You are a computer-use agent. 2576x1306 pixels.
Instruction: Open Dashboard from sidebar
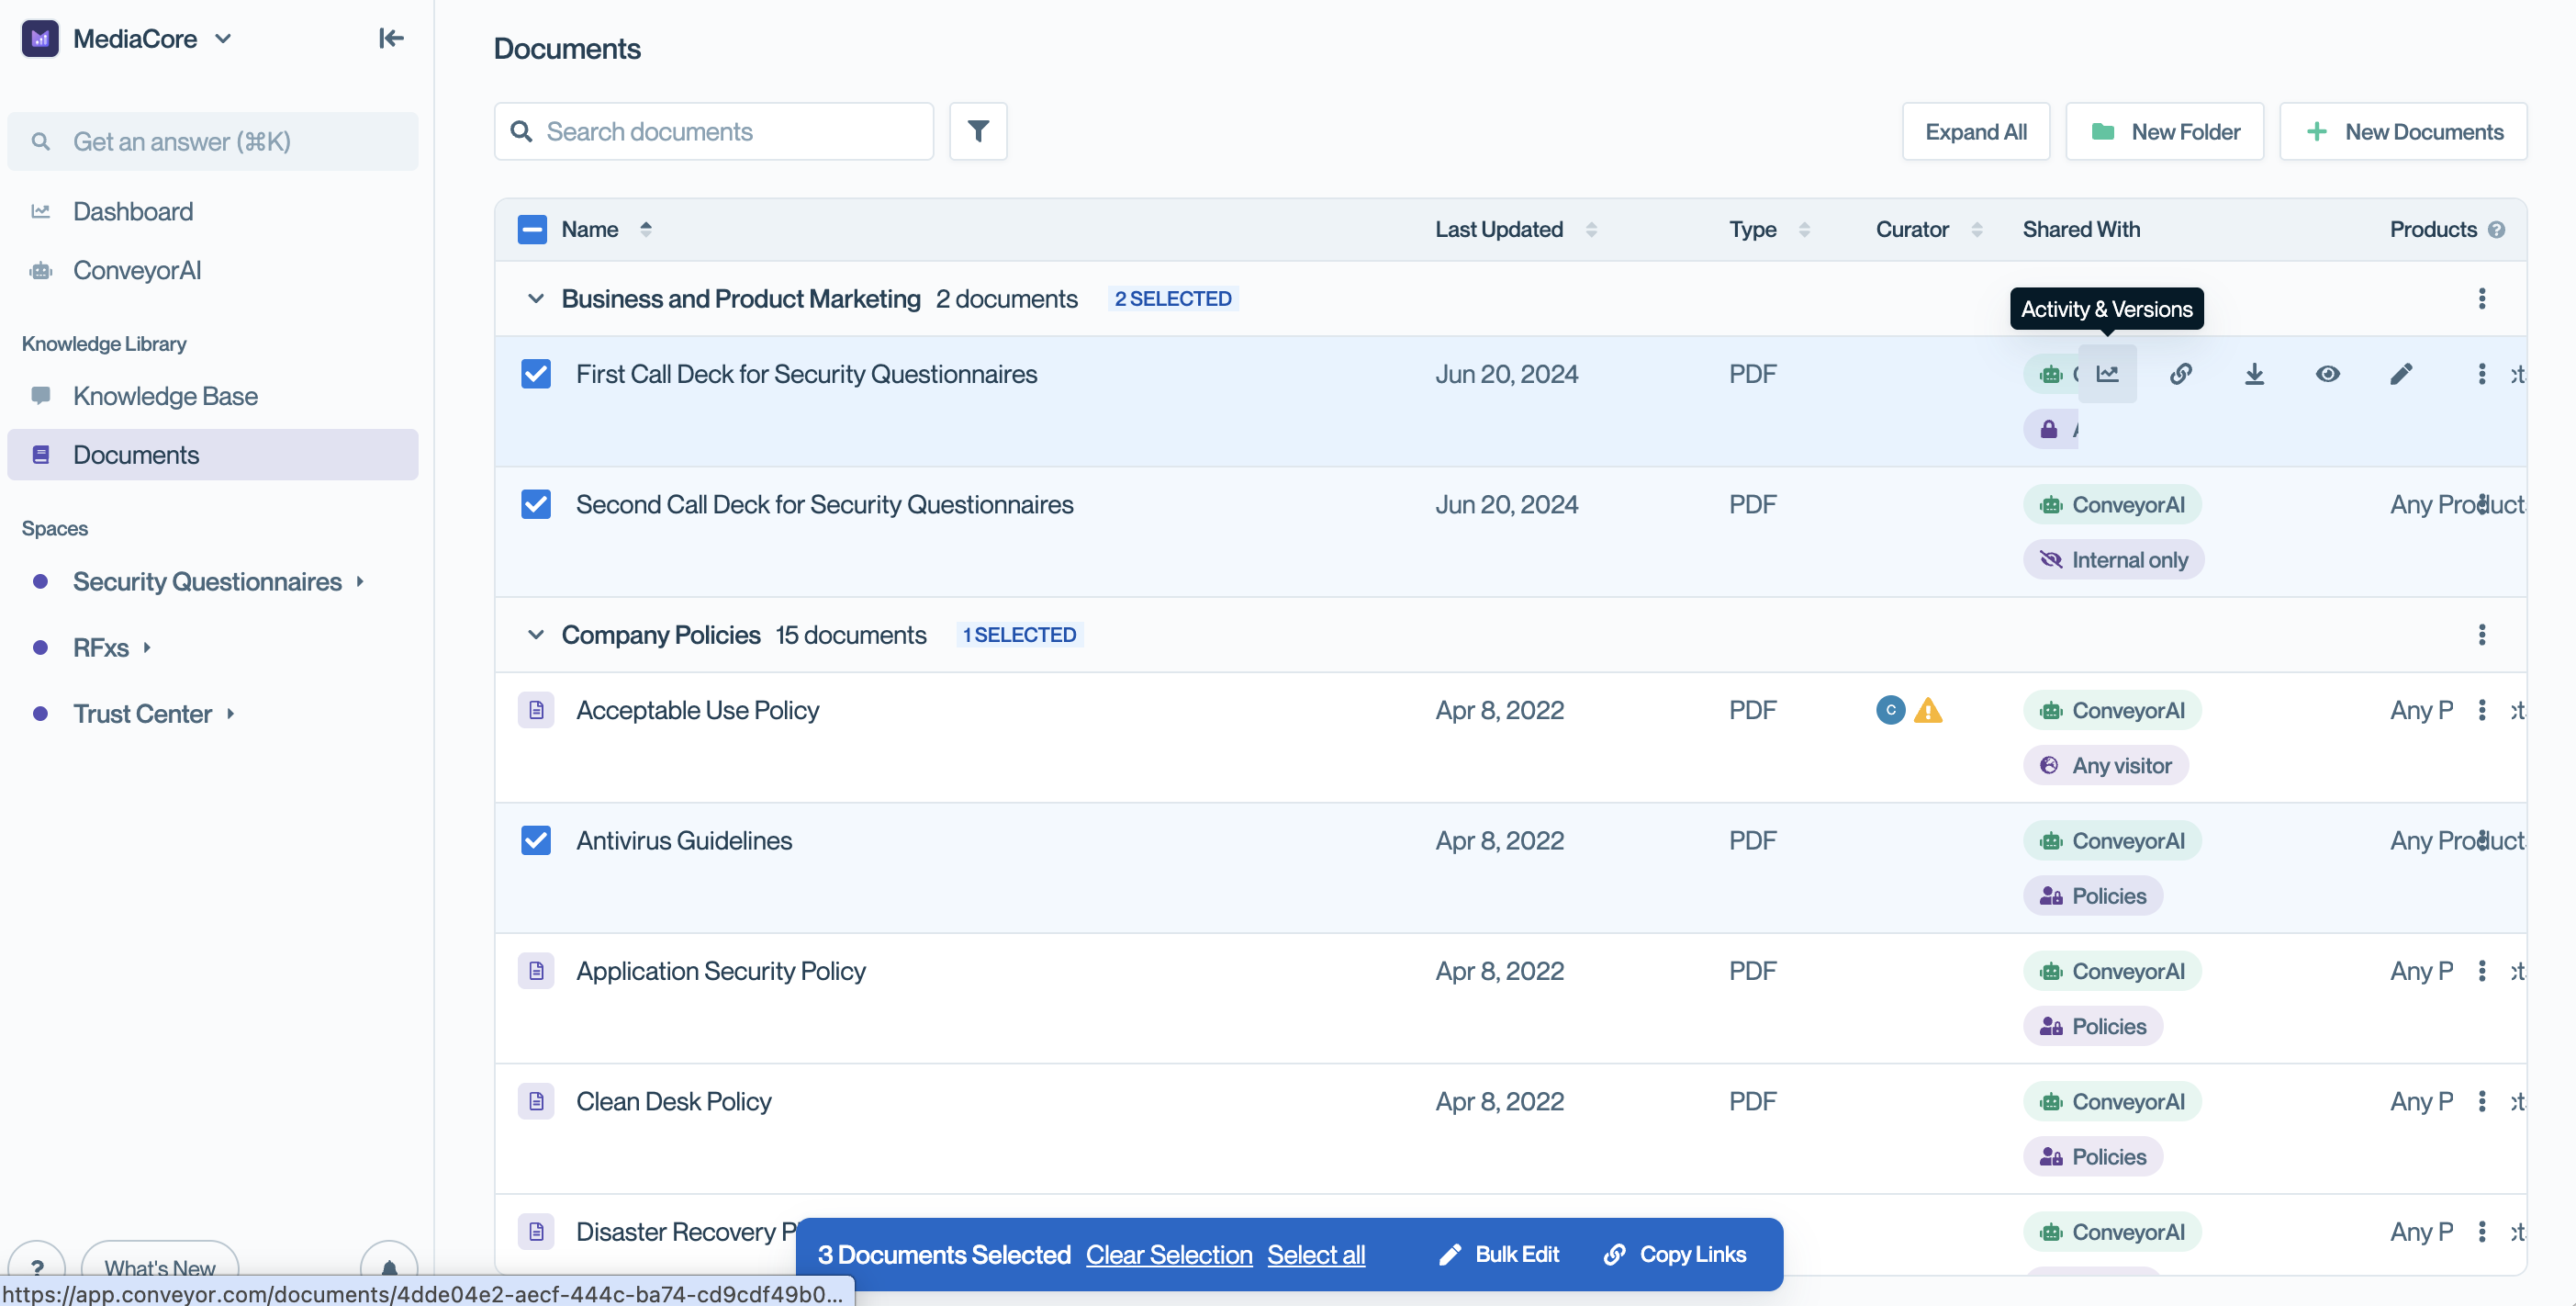133,211
